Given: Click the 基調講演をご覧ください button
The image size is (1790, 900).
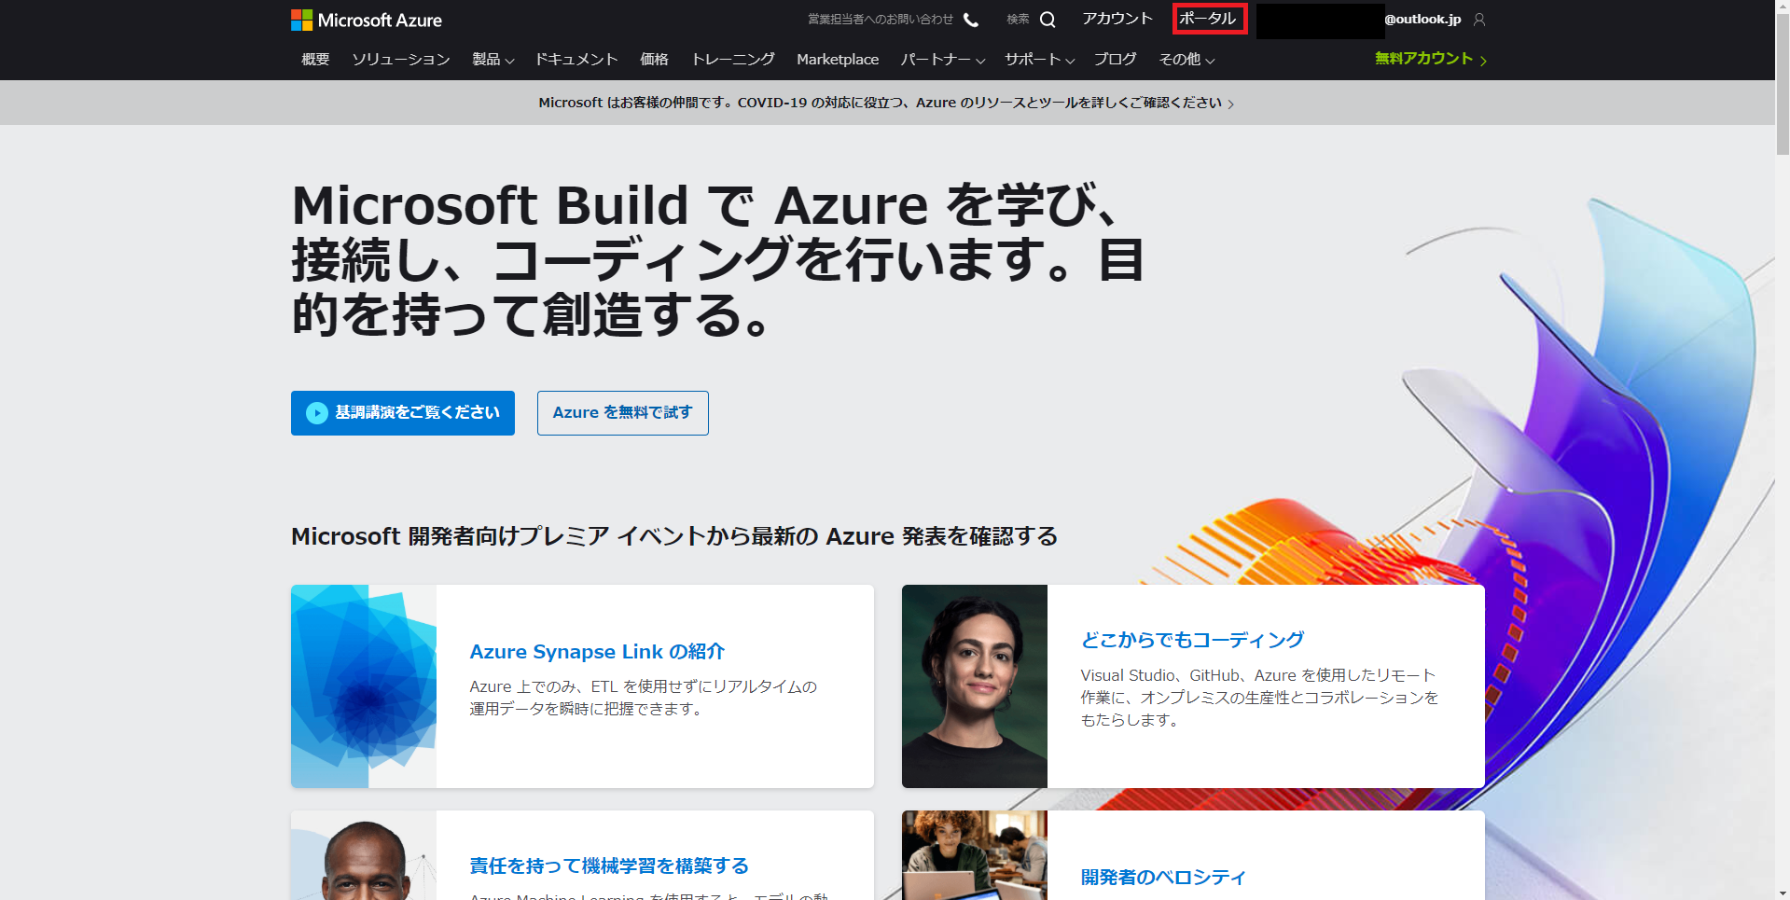Looking at the screenshot, I should click(403, 413).
